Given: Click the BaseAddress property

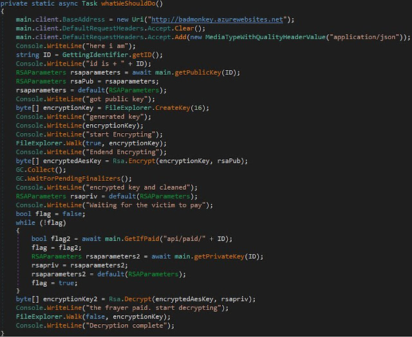Looking at the screenshot, I should pos(84,19).
